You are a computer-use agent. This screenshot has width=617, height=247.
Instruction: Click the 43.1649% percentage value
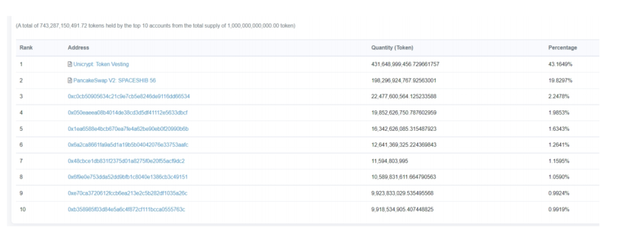click(560, 64)
